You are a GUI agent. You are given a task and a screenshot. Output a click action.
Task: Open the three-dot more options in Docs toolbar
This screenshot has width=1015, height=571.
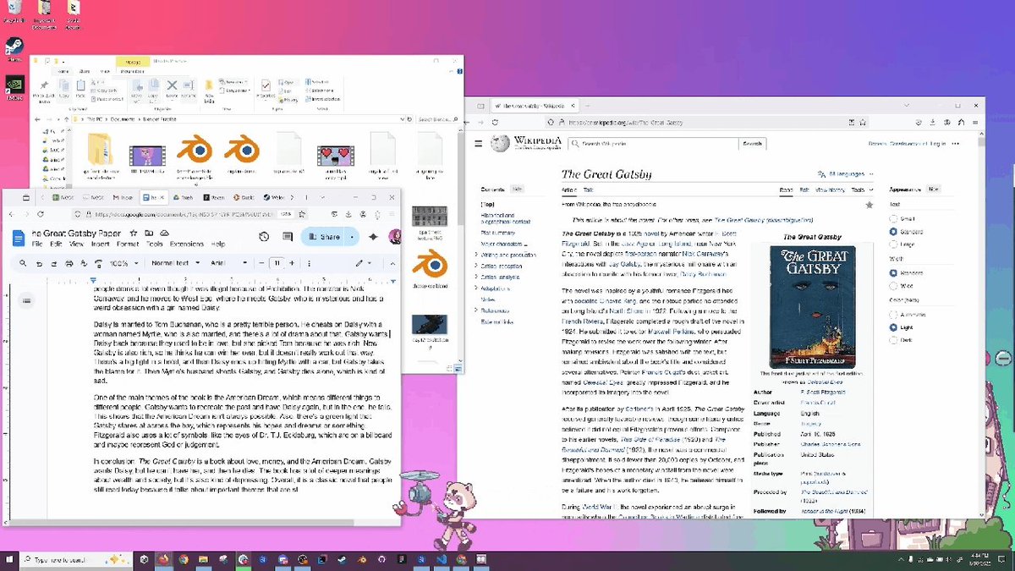click(x=309, y=264)
